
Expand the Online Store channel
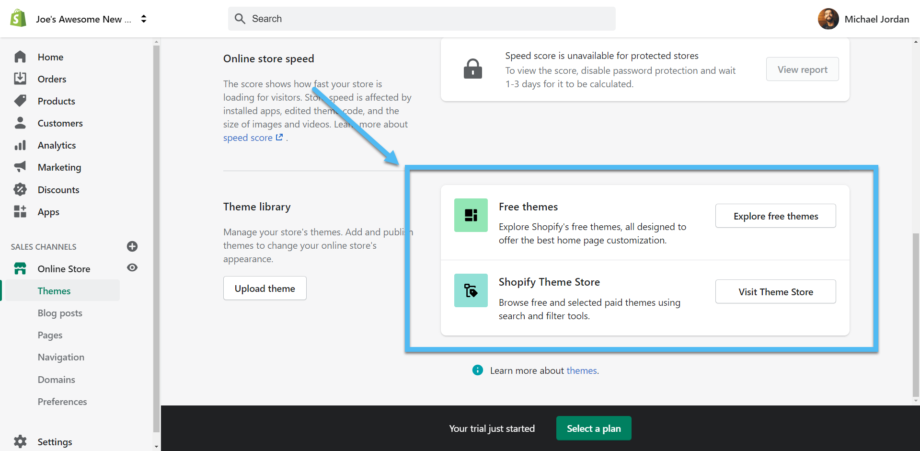(64, 269)
